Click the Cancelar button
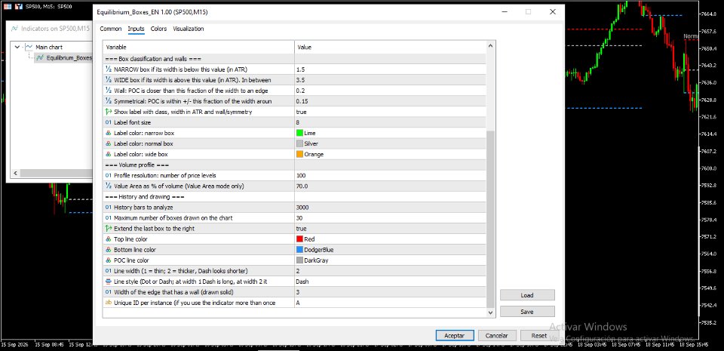 (x=497, y=336)
